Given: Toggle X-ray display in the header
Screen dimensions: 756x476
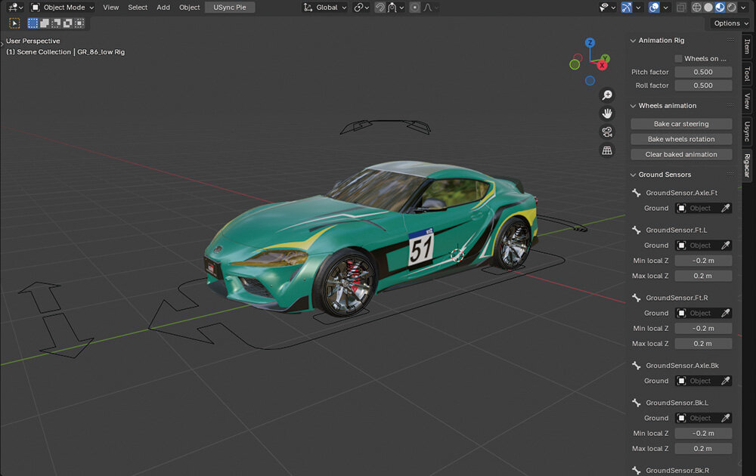Looking at the screenshot, I should [682, 8].
